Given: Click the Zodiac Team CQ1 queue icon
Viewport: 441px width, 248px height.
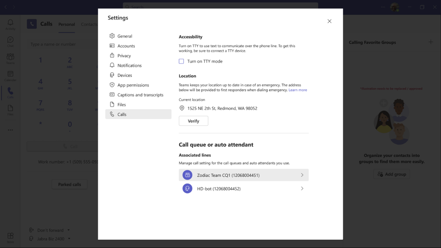Looking at the screenshot, I should [x=187, y=175].
